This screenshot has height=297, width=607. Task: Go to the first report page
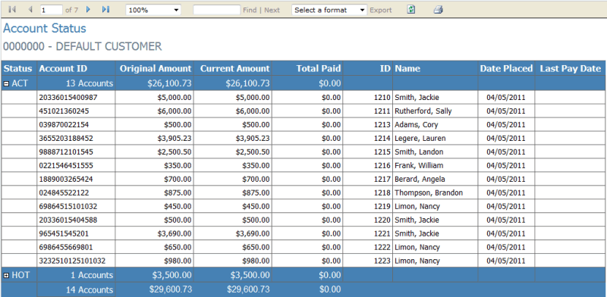(12, 10)
